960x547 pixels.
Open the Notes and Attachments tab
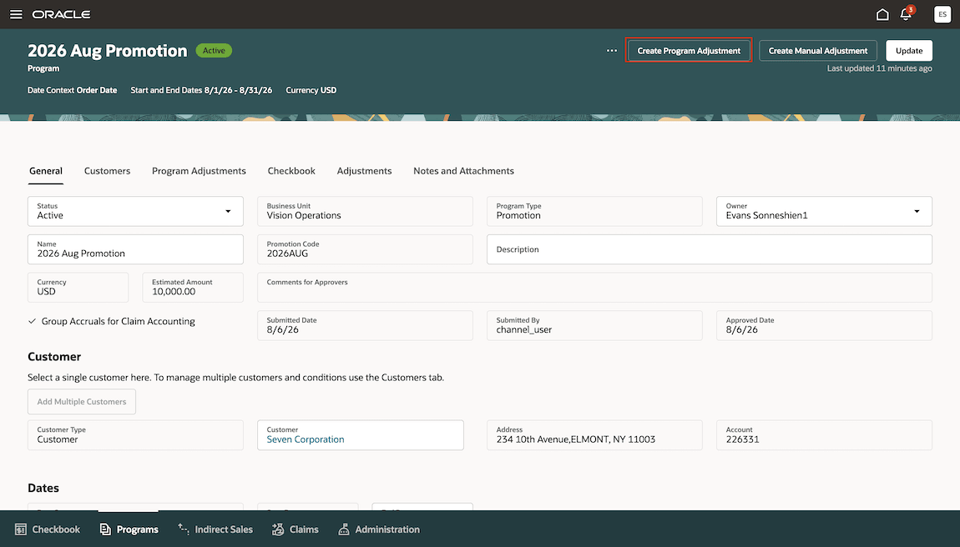pos(463,171)
